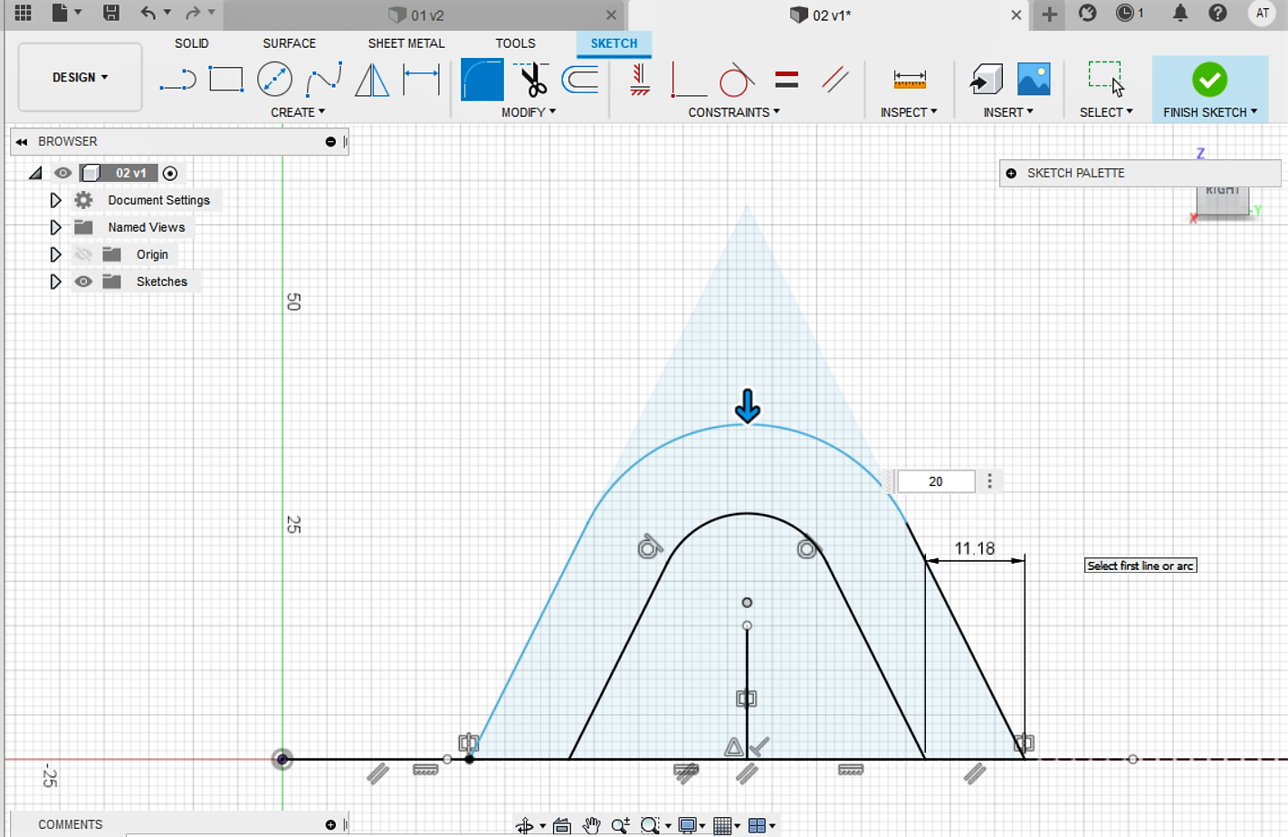The image size is (1288, 837).
Task: Open the AT user profile menu
Action: click(x=1262, y=13)
